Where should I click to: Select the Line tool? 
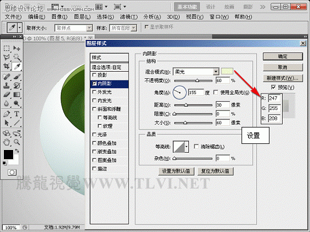16,123
